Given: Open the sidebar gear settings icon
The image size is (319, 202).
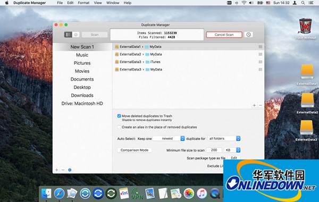Looking at the screenshot, I should 70,170.
